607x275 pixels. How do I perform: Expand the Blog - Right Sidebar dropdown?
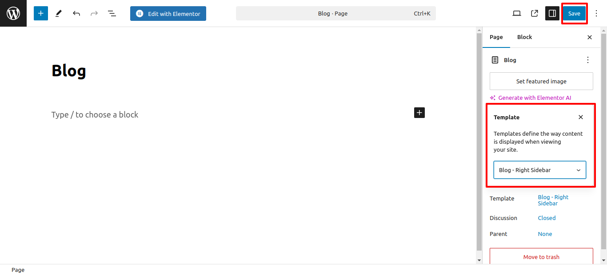[539, 170]
